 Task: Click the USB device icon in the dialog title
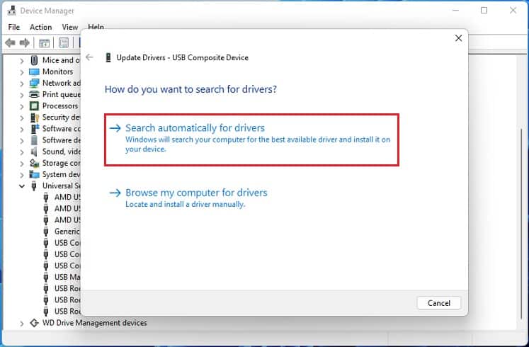tap(108, 57)
